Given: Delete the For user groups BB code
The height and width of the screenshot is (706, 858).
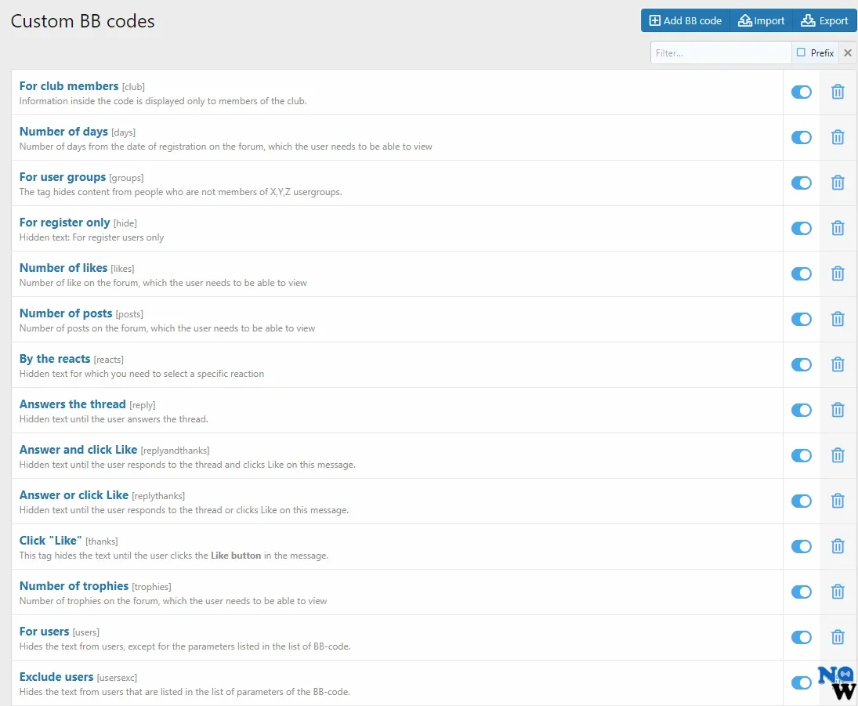Looking at the screenshot, I should click(x=838, y=183).
